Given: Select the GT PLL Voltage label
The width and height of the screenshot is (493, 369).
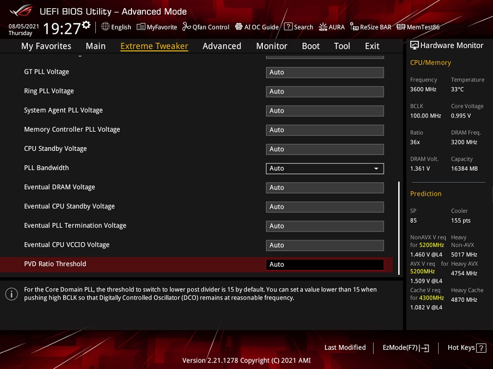Looking at the screenshot, I should pyautogui.click(x=47, y=72).
